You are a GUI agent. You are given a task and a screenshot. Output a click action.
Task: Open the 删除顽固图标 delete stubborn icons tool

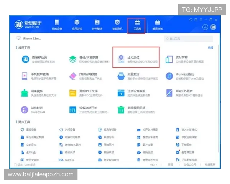[x=136, y=110]
